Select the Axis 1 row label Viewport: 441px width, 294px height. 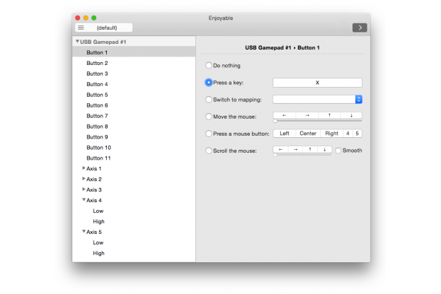[x=93, y=169]
